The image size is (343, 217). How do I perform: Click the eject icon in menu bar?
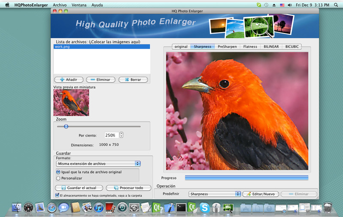click(274, 5)
